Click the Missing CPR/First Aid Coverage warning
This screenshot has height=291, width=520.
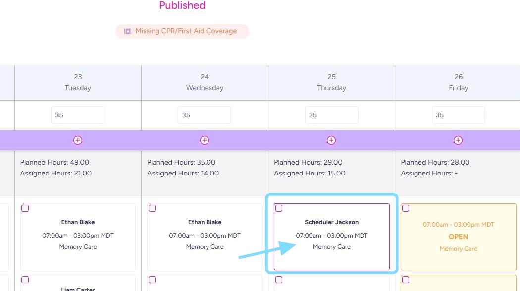point(186,31)
